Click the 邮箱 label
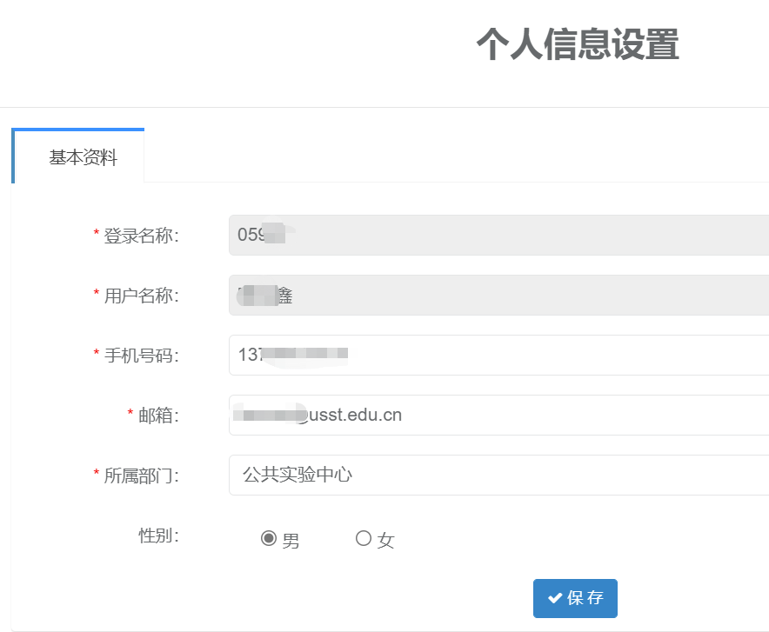Screen dimensions: 769x632 click(x=158, y=416)
